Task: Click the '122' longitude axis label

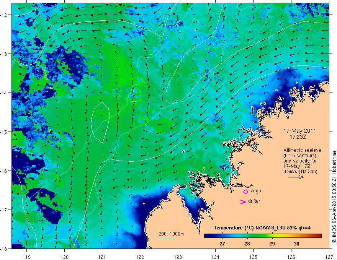Action: pyautogui.click(x=140, y=257)
